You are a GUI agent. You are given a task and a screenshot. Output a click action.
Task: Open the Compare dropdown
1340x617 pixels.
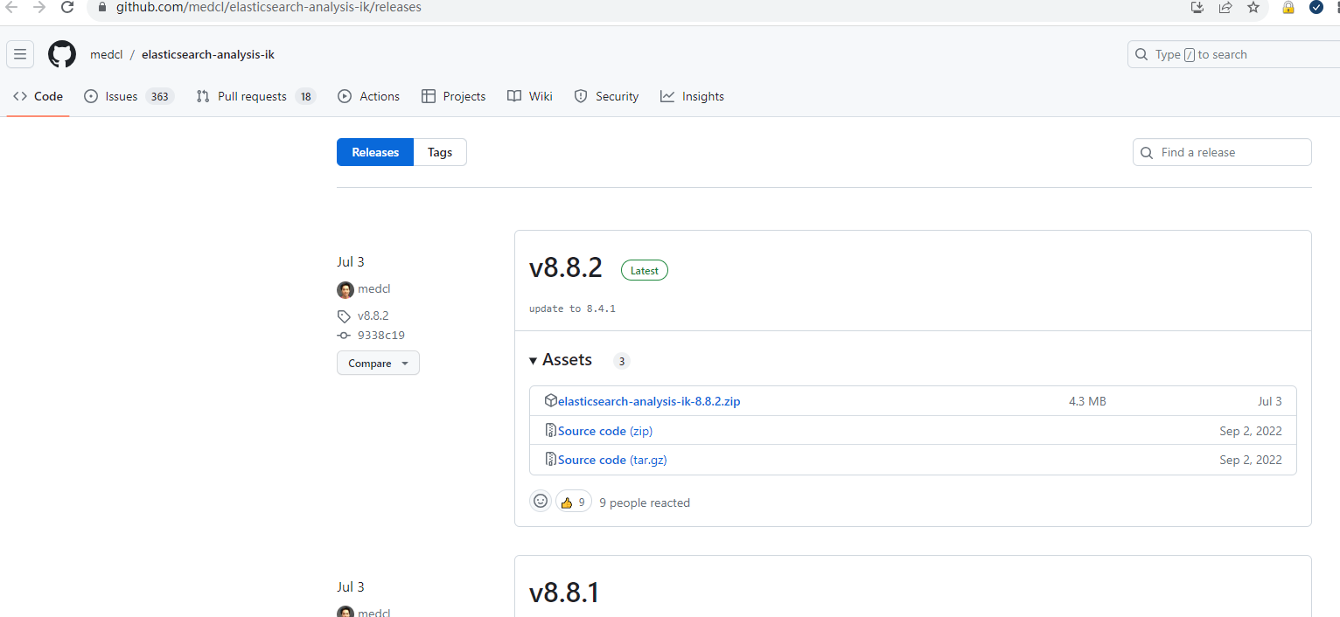click(378, 363)
